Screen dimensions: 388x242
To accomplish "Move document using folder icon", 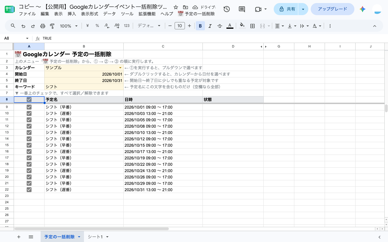I will pos(186,7).
